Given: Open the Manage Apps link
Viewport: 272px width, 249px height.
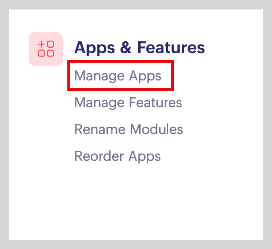Looking at the screenshot, I should coord(118,76).
